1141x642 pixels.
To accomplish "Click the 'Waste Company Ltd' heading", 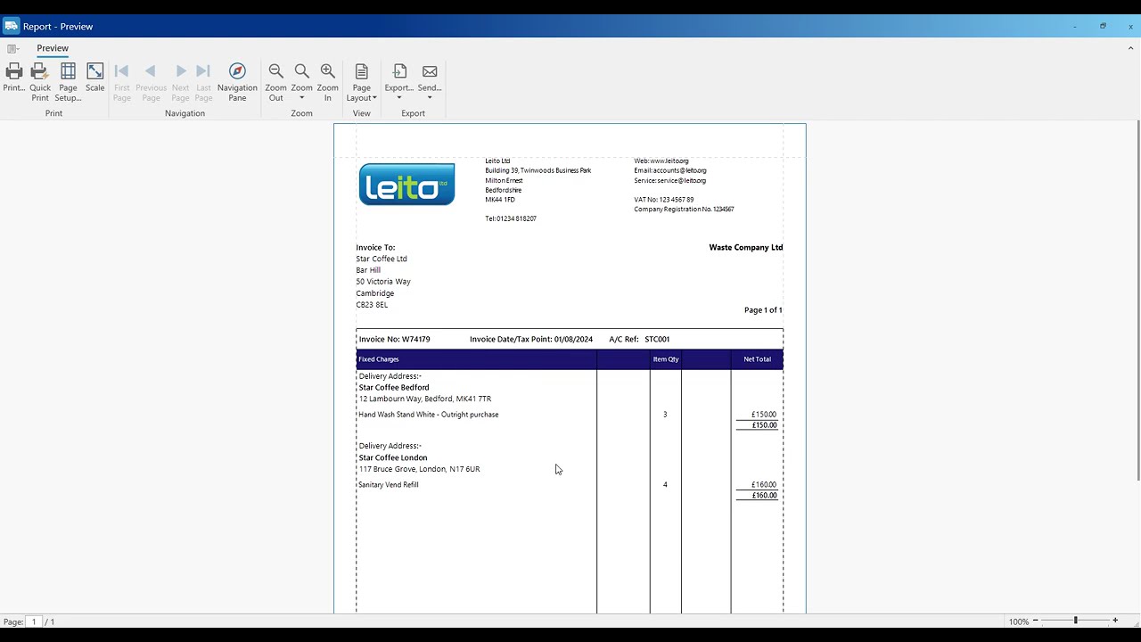I will tap(746, 247).
